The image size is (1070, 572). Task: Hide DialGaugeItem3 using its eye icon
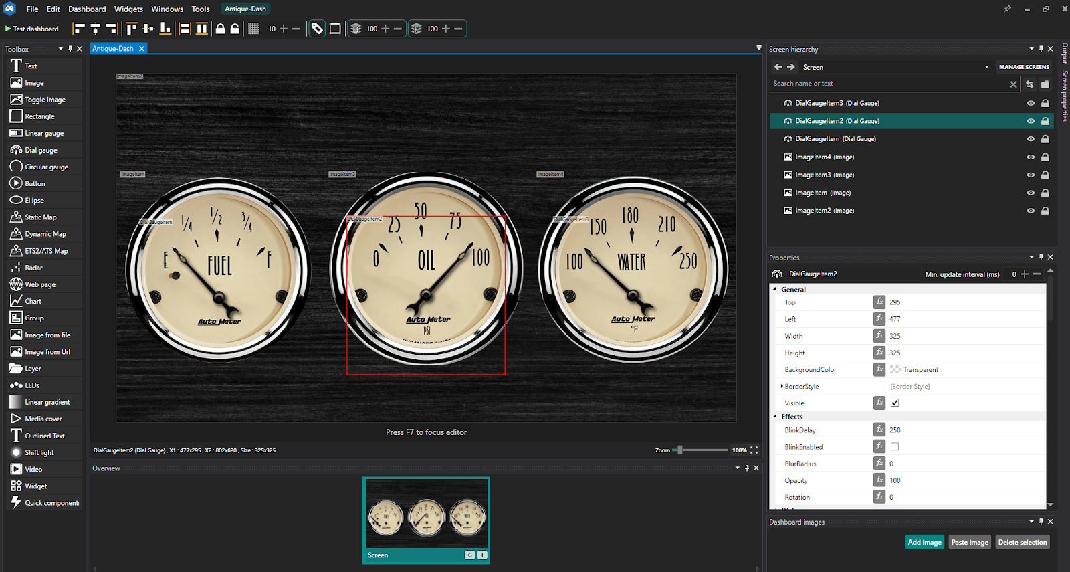click(x=1031, y=103)
